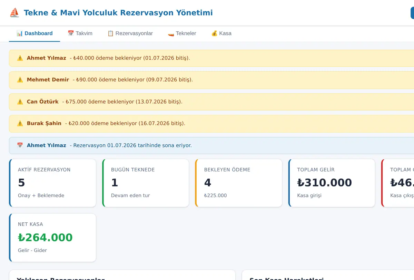Click the chart icon on the Dashboard tab
Image resolution: width=414 pixels, height=280 pixels.
click(20, 33)
